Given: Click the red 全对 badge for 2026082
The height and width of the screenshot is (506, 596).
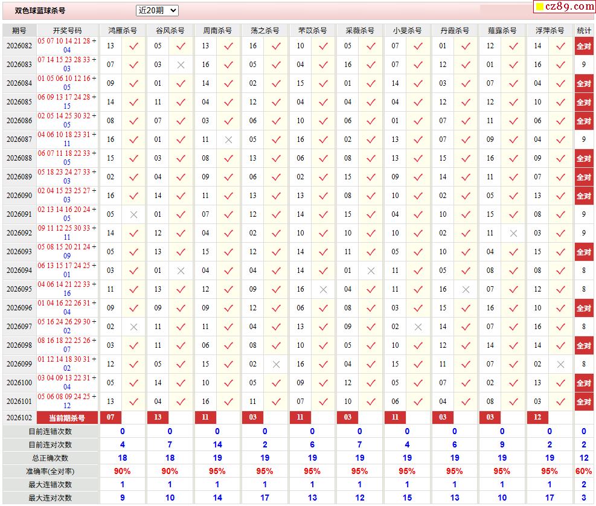Looking at the screenshot, I should [x=583, y=46].
